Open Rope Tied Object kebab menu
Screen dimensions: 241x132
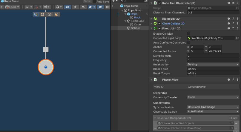(x=238, y=3)
